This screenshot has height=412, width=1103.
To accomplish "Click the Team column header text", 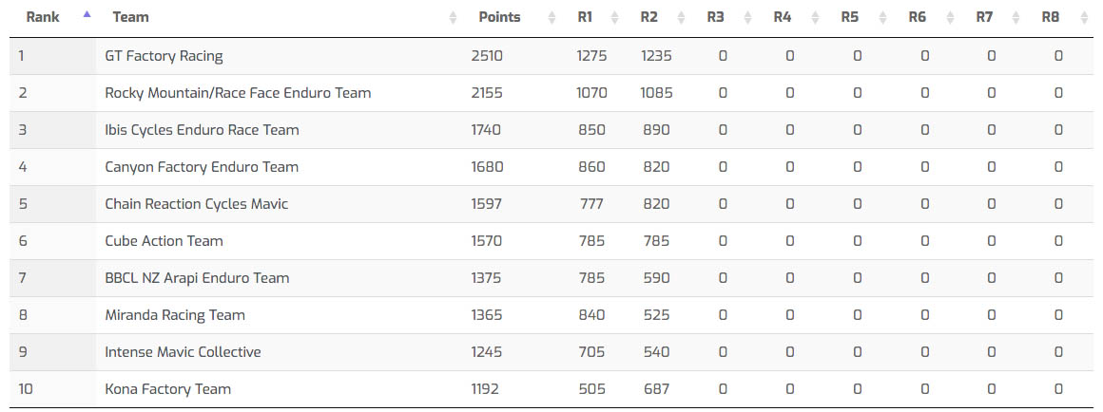I will tap(130, 18).
